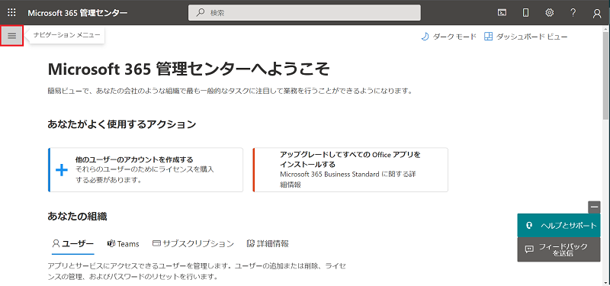
Task: Click the あなたがよく使用するアクション heading
Action: (x=122, y=124)
